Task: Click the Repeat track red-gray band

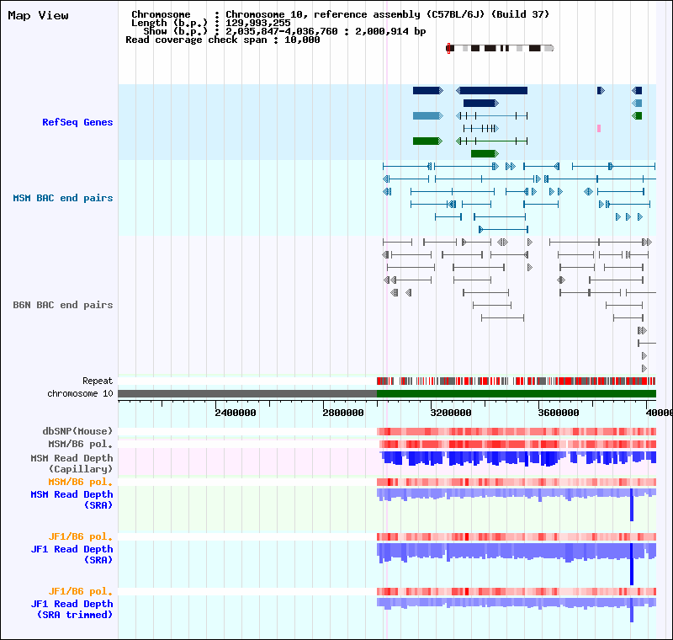Action: tap(517, 381)
